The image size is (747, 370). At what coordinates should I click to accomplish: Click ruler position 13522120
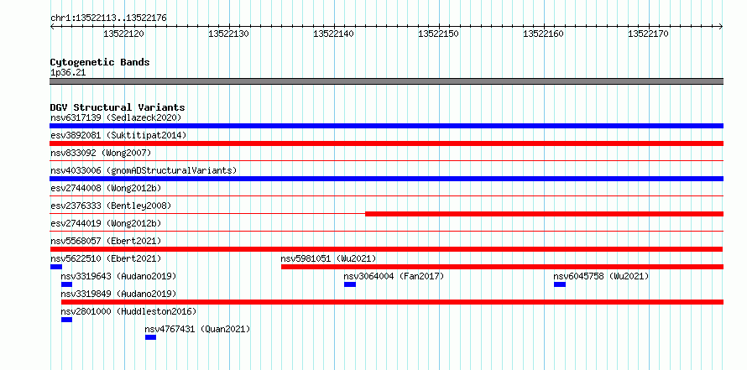tap(124, 34)
